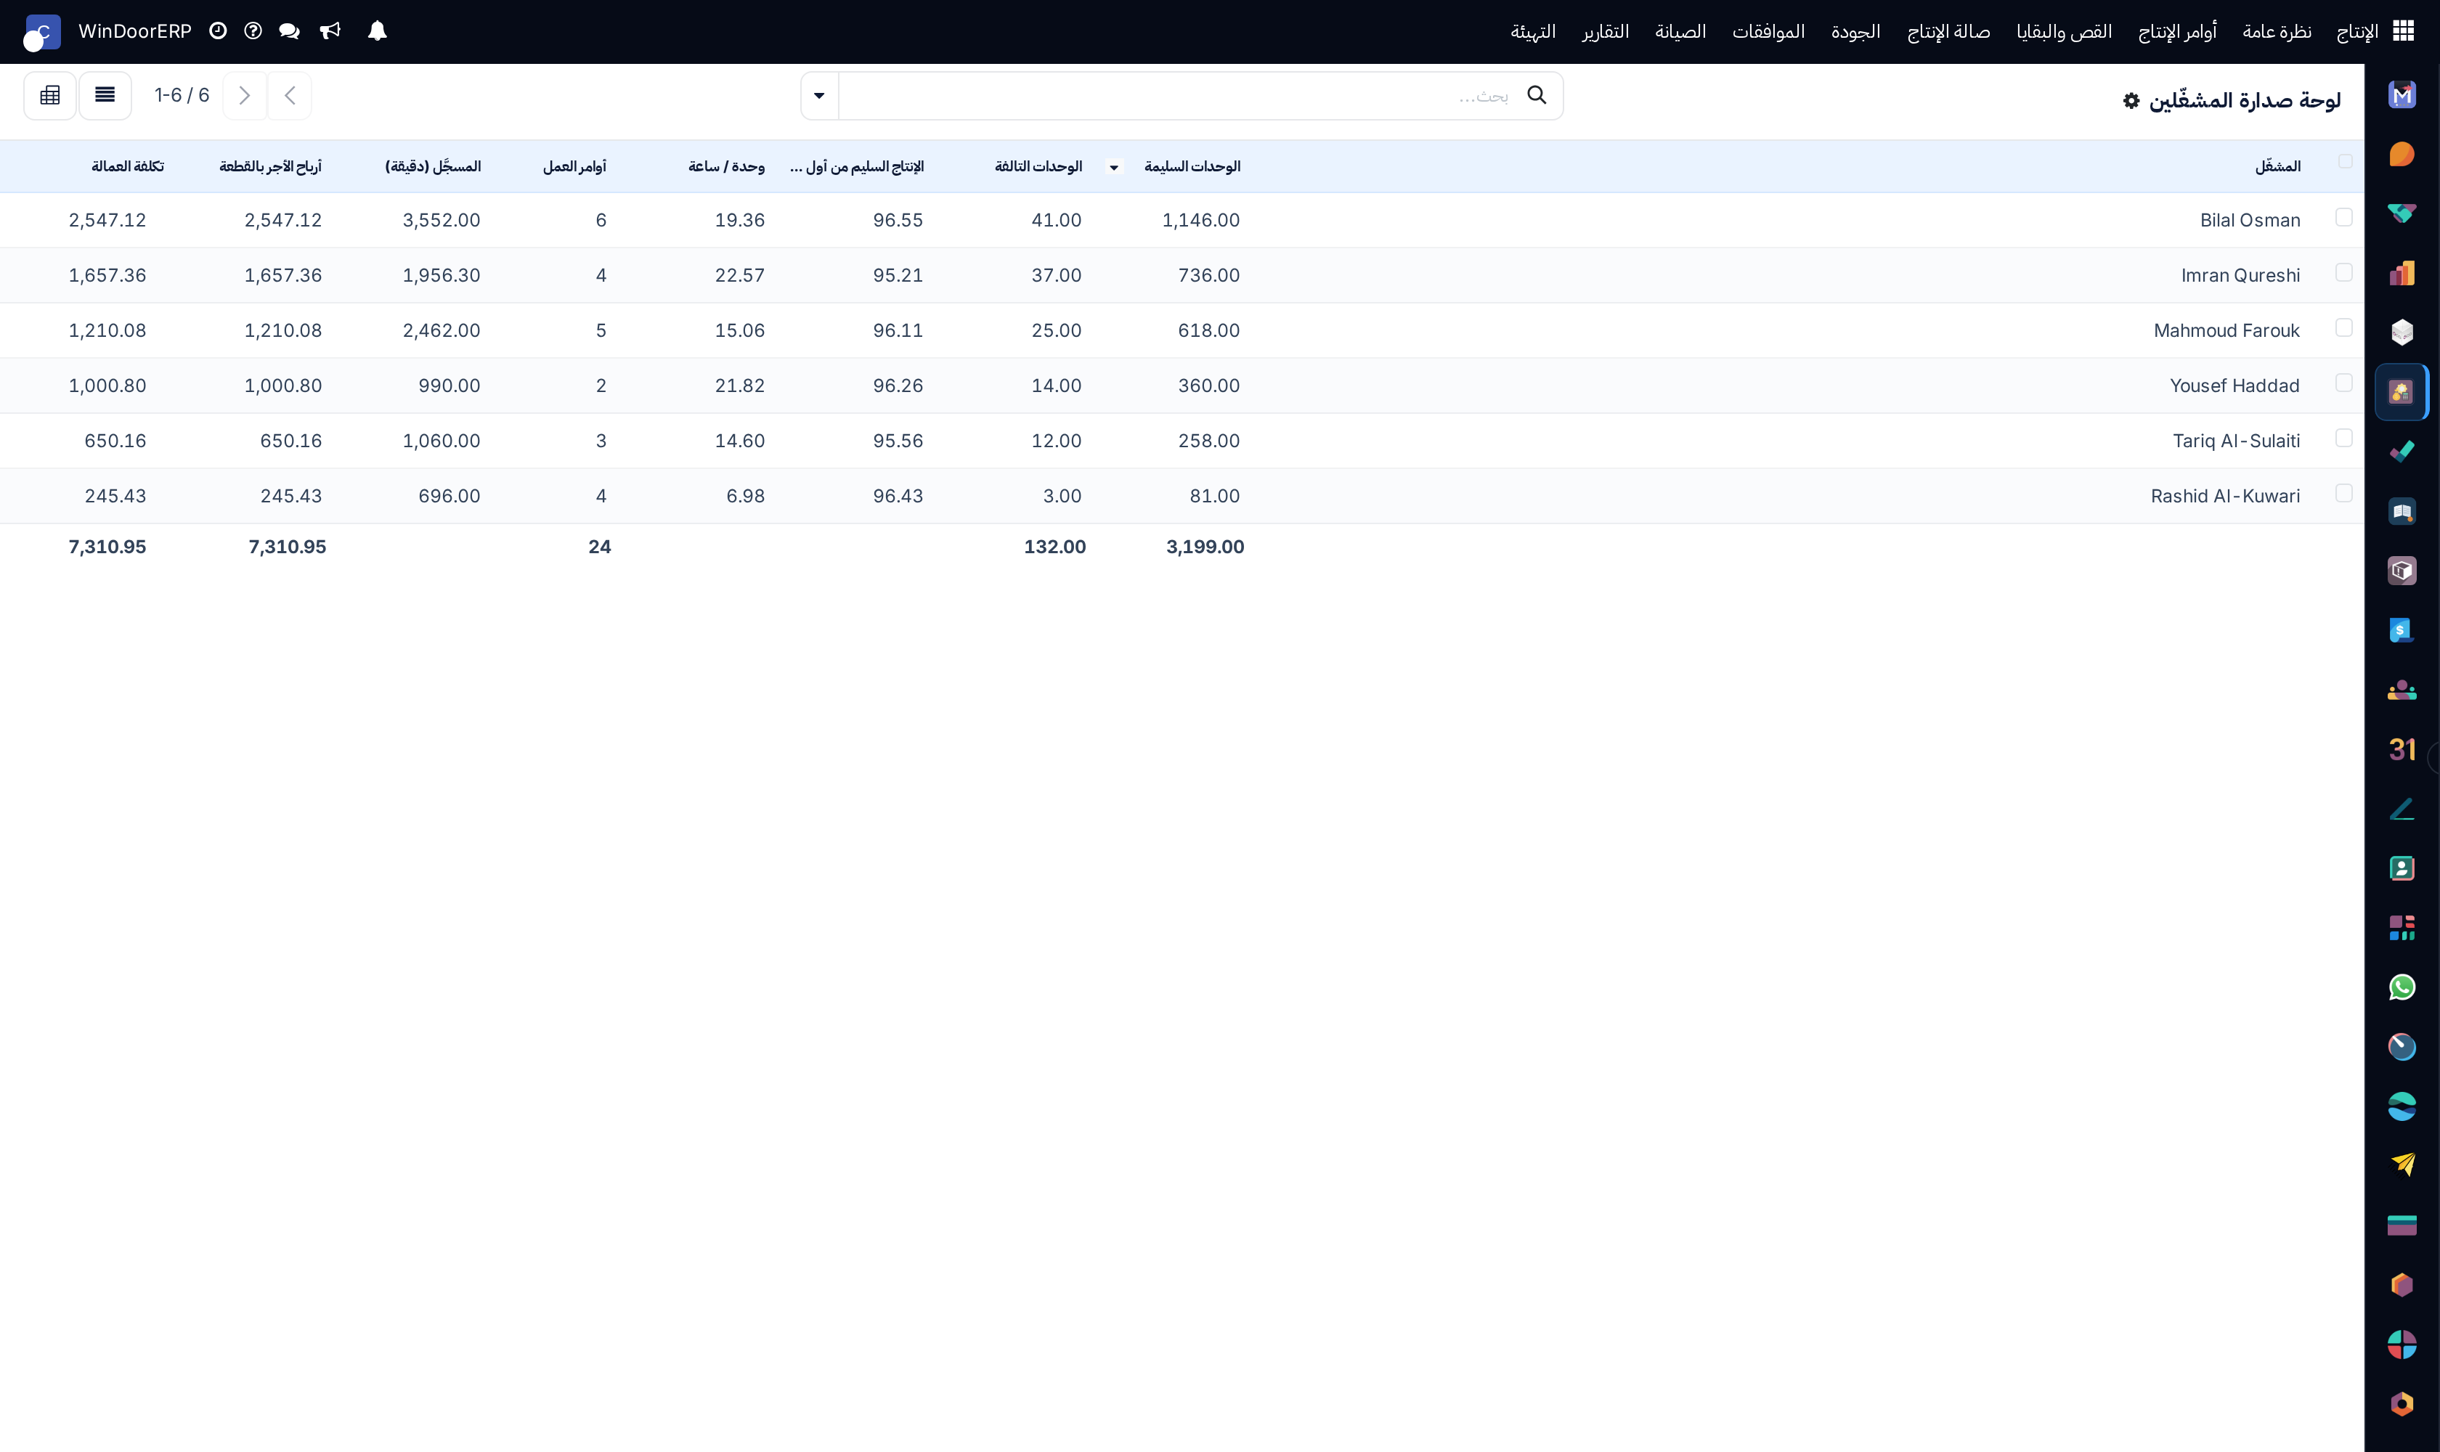Open the التهيئة menu
The width and height of the screenshot is (2440, 1452).
pyautogui.click(x=1533, y=31)
